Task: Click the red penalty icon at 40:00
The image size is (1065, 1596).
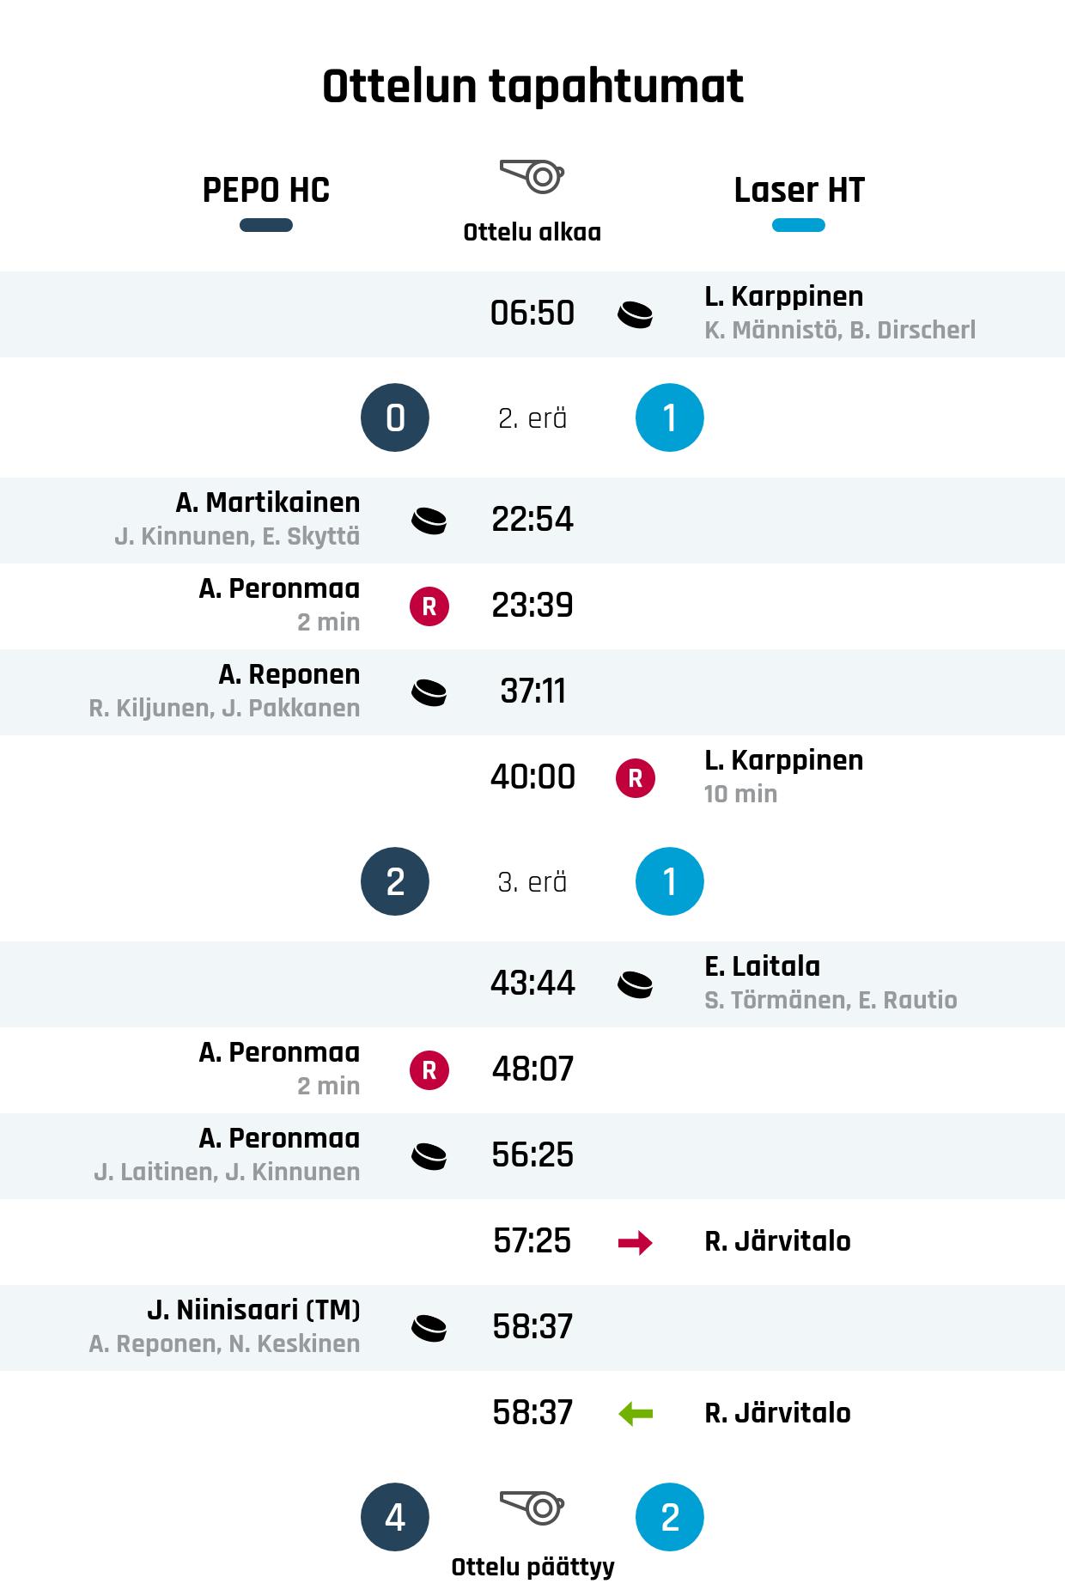Action: tap(635, 778)
